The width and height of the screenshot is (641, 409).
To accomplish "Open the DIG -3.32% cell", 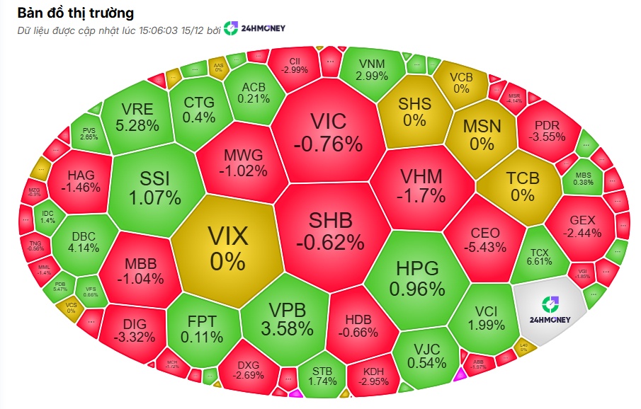I will 134,330.
